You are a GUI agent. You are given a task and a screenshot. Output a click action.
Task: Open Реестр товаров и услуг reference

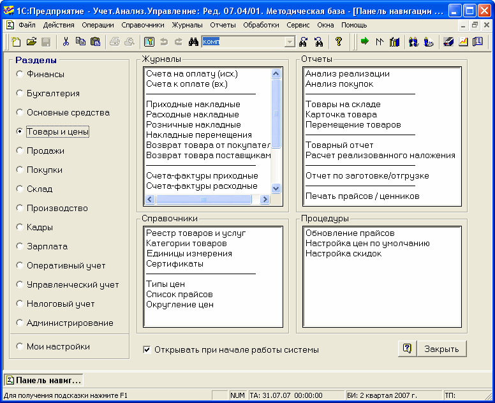coord(196,233)
